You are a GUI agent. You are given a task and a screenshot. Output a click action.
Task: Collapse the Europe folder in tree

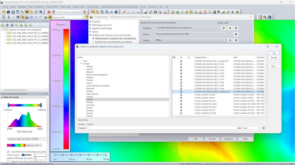pos(81,64)
